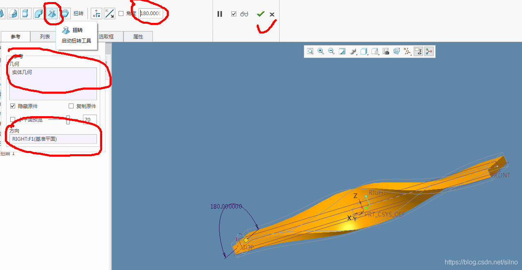Viewport: 522px width, 270px height.
Task: Click the angle value field showing 180.0000
Action: [151, 13]
